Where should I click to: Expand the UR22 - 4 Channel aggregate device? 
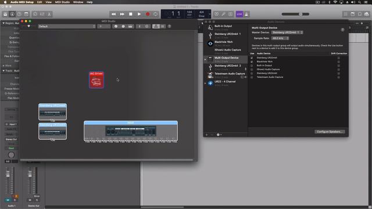[205, 83]
